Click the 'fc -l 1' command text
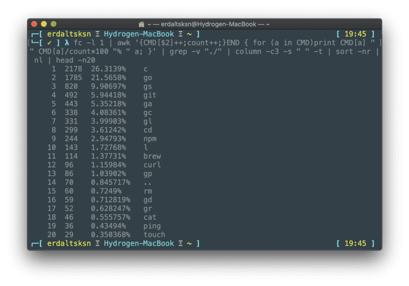 point(88,43)
